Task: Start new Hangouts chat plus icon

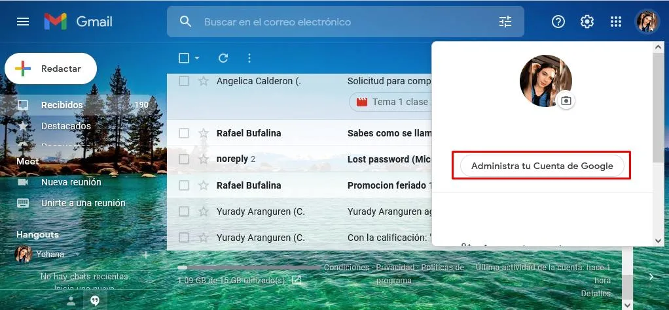Action: (x=146, y=255)
